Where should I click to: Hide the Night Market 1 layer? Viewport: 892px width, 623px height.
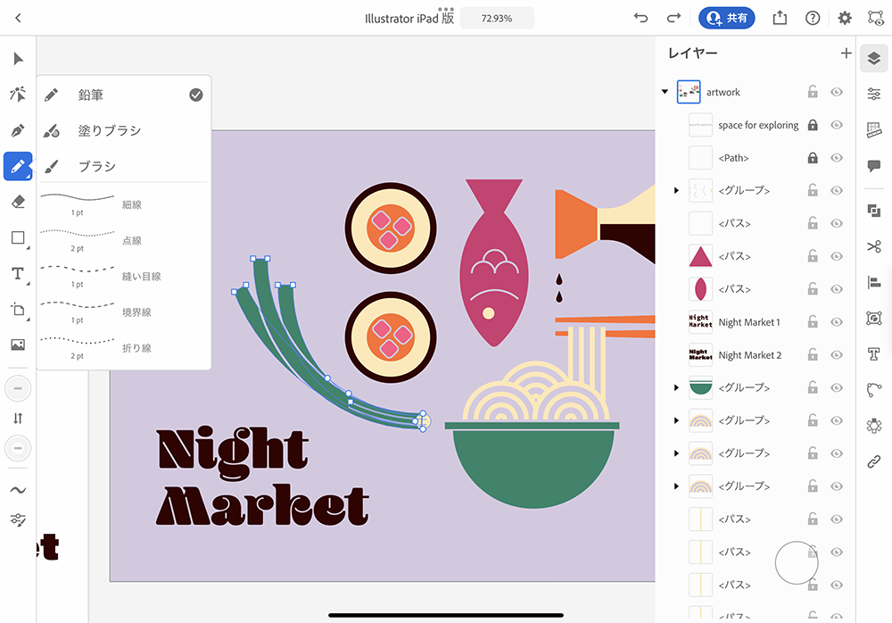[x=837, y=322]
